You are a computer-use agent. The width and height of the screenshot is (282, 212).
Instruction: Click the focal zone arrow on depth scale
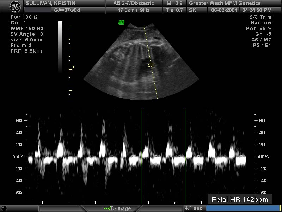point(73,66)
